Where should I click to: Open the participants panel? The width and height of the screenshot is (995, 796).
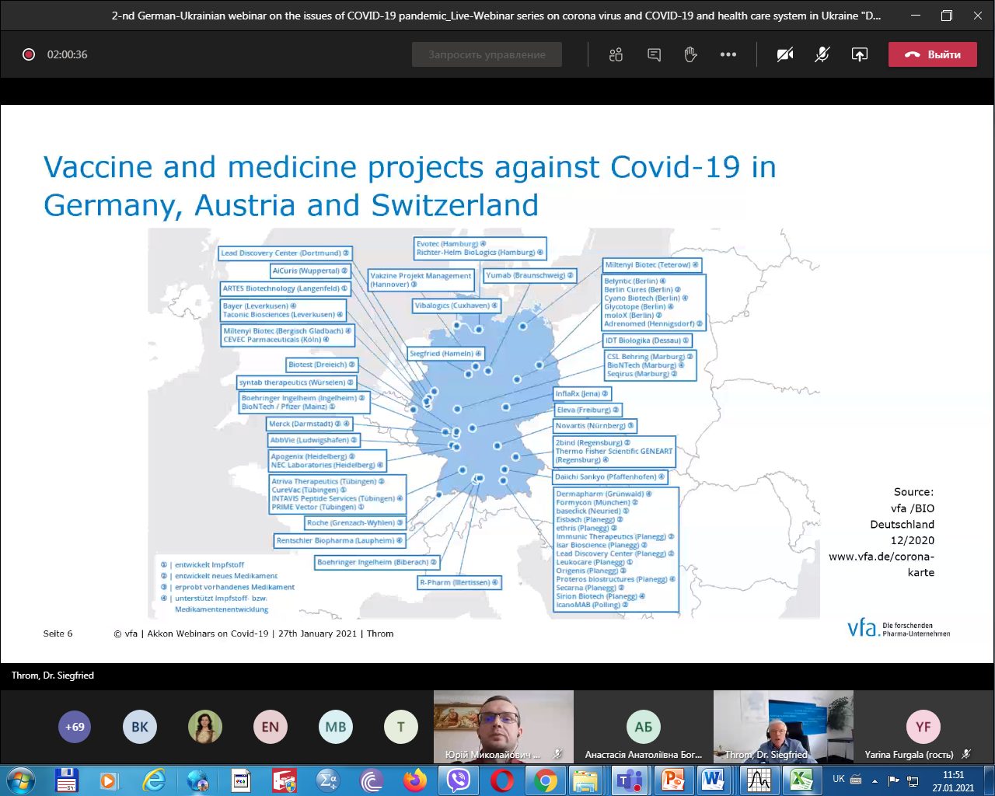tap(616, 54)
